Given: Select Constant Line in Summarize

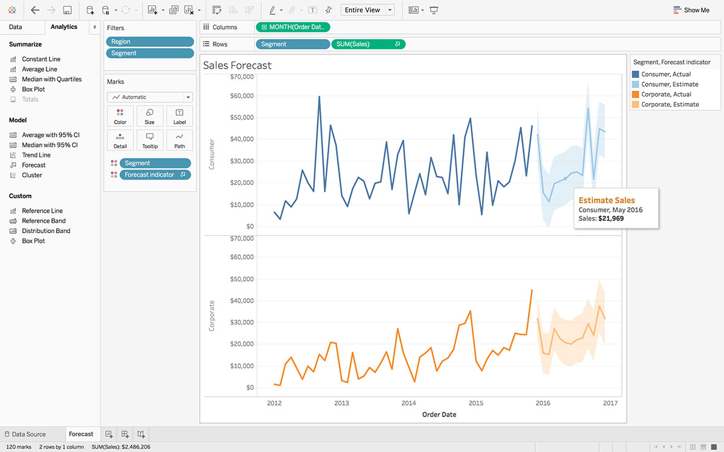Looking at the screenshot, I should point(41,59).
